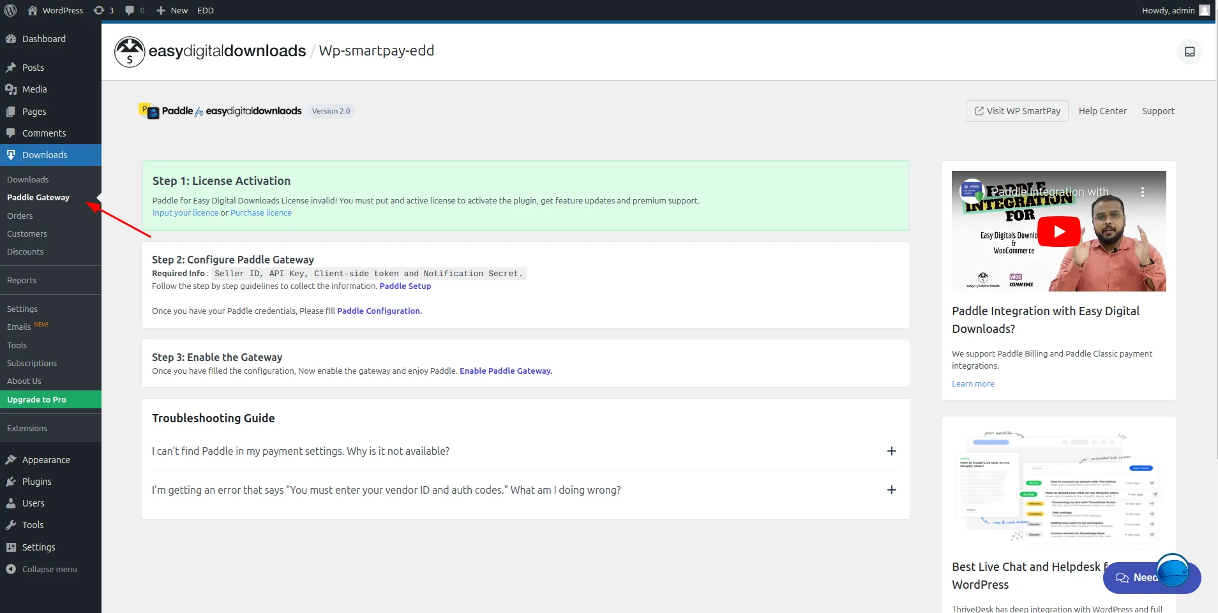Screen dimensions: 1218x613
Task: Open the Plugins menu
Action: [50, 482]
